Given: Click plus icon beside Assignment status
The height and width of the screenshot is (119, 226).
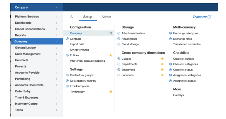Looking at the screenshot, I should 170,81.
